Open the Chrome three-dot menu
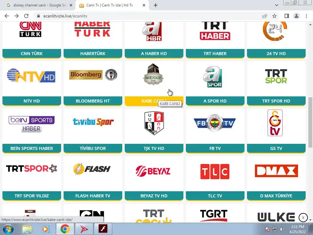 click(306, 16)
